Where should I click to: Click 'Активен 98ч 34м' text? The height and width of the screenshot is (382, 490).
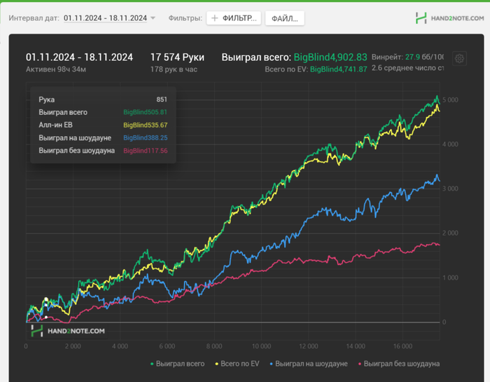point(56,69)
